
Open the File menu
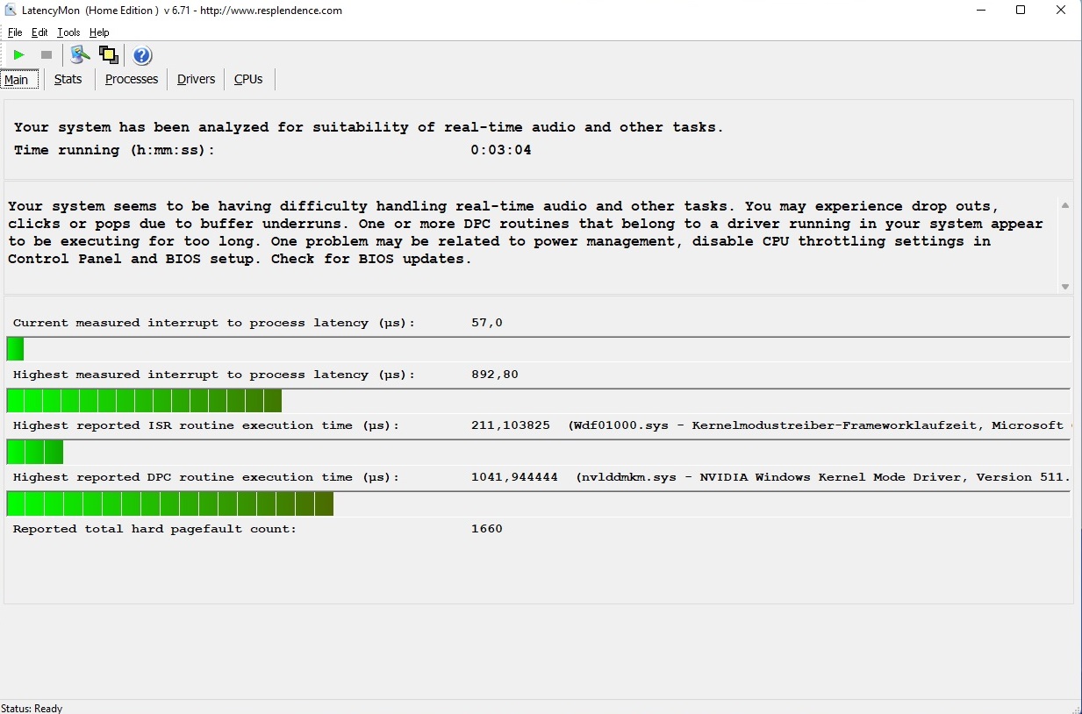pos(15,32)
